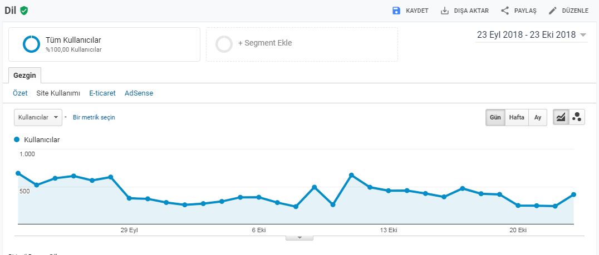Open the date range picker arrow
Viewport: 599px width, 255px height.
(583, 35)
